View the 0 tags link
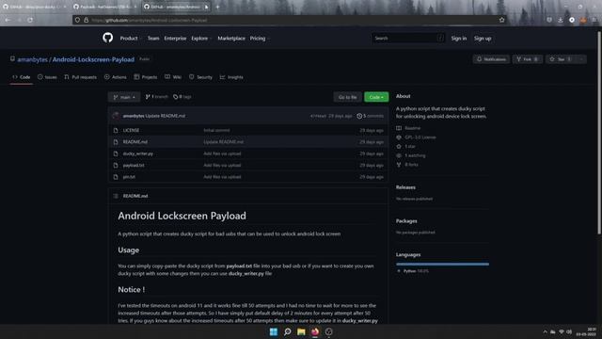Viewport: 602px width, 339px height. [182, 97]
